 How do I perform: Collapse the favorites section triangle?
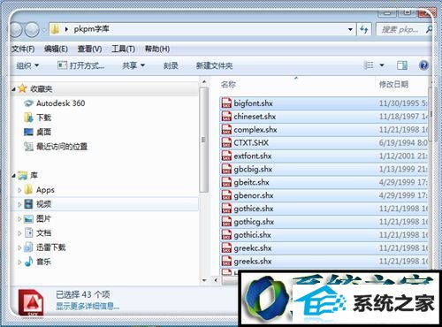click(13, 89)
